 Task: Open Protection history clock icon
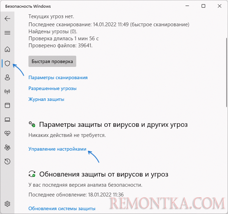(7, 161)
